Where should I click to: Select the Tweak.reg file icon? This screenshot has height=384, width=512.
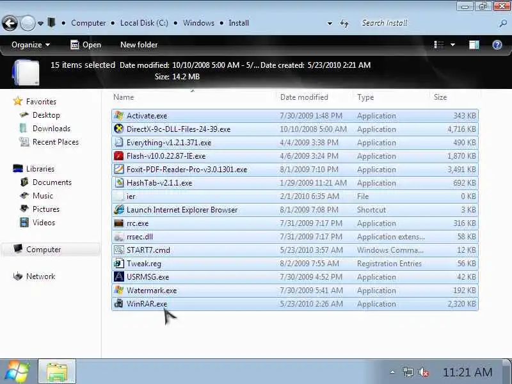pos(119,263)
